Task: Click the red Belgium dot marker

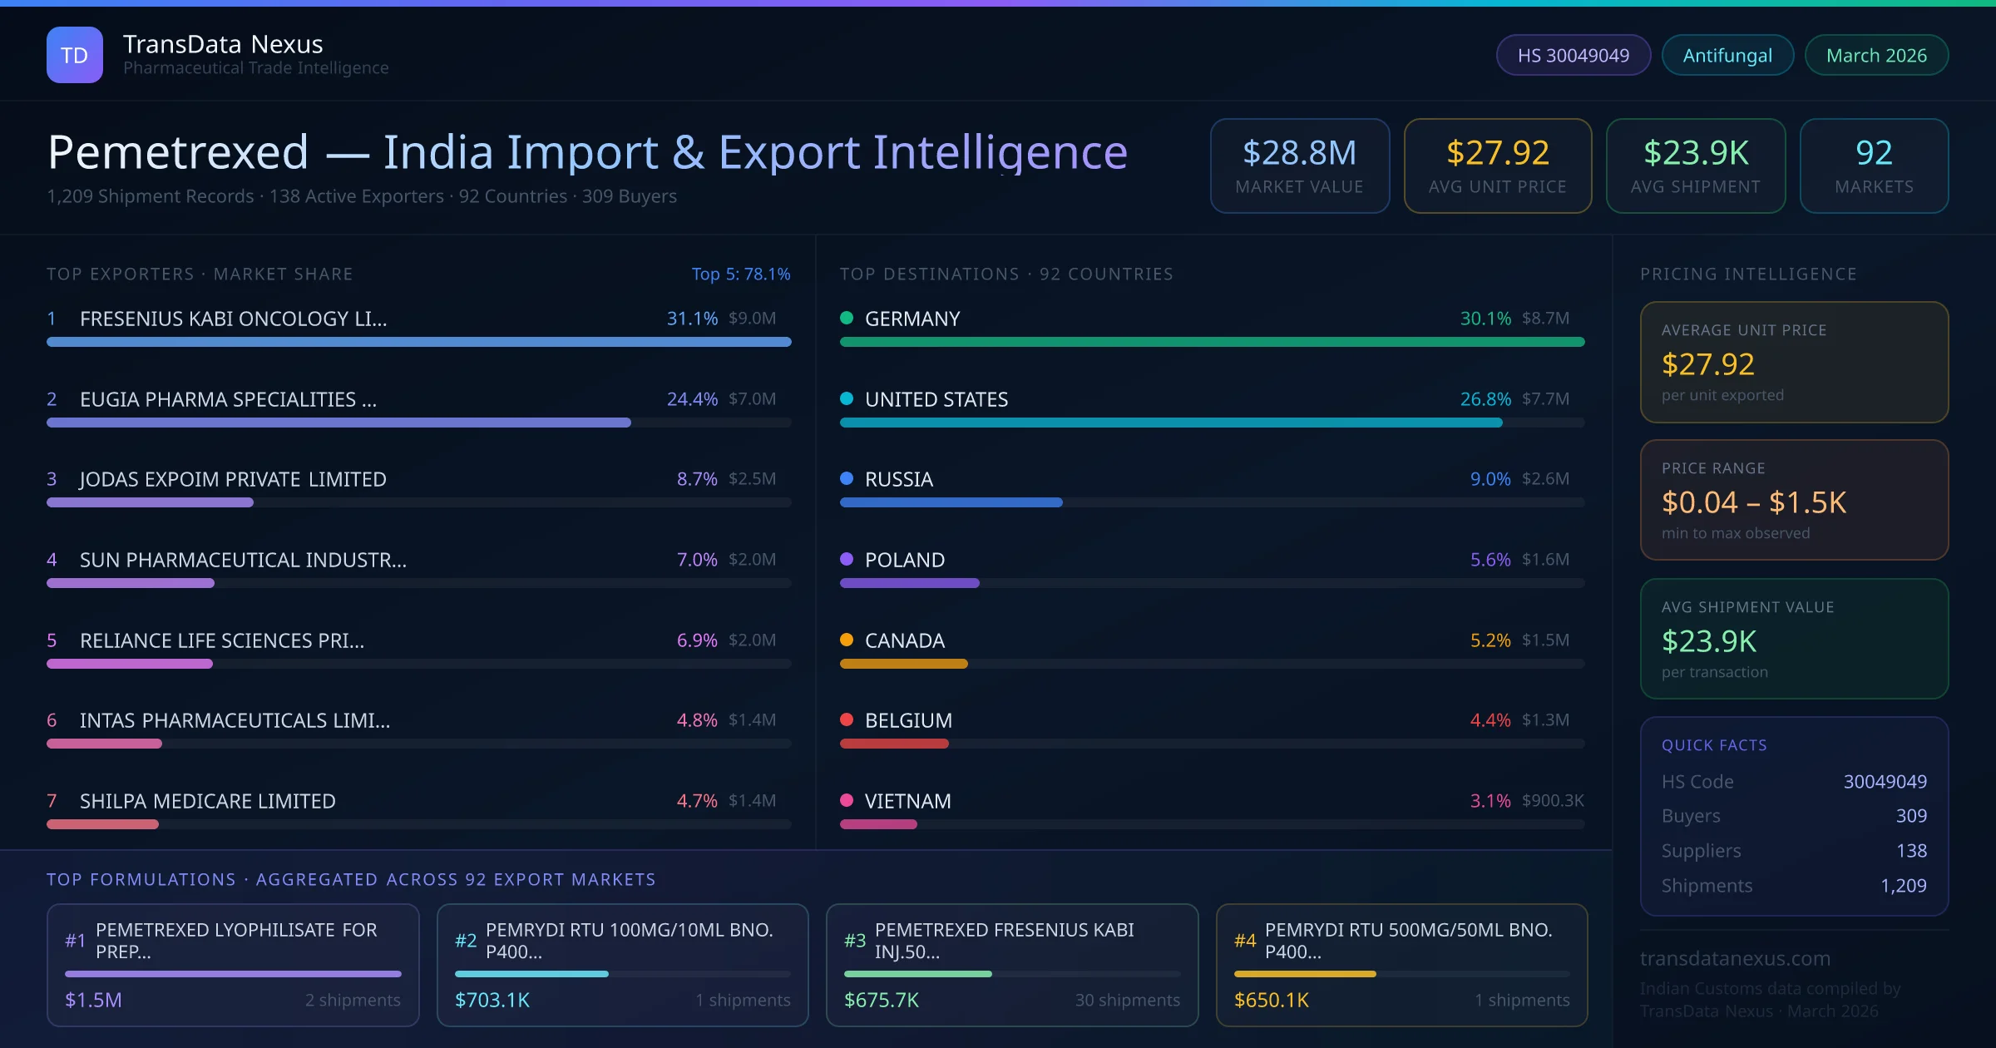Action: pyautogui.click(x=847, y=719)
